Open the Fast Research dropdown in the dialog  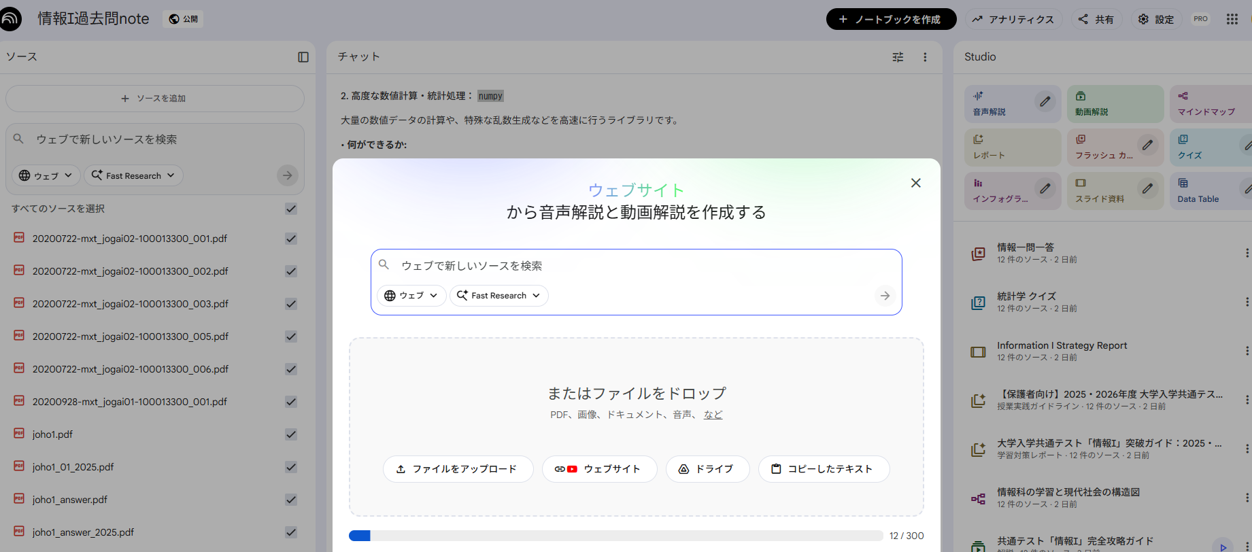click(x=499, y=296)
